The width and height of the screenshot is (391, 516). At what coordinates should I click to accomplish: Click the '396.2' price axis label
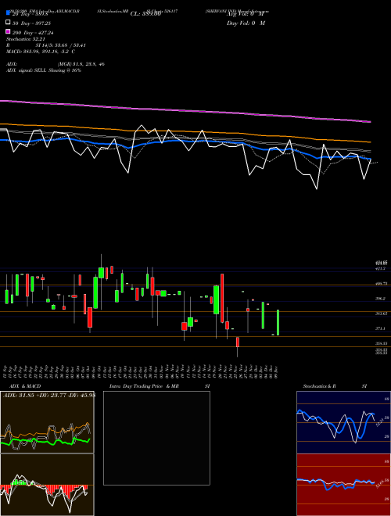[381, 299]
